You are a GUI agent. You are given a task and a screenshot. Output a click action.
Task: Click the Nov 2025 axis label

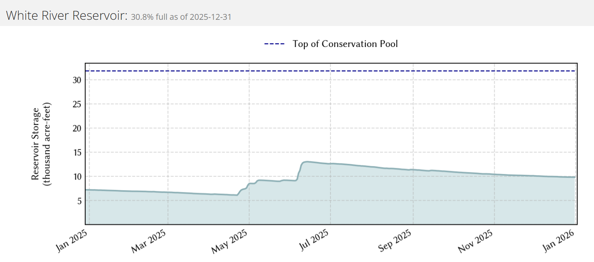(476, 241)
